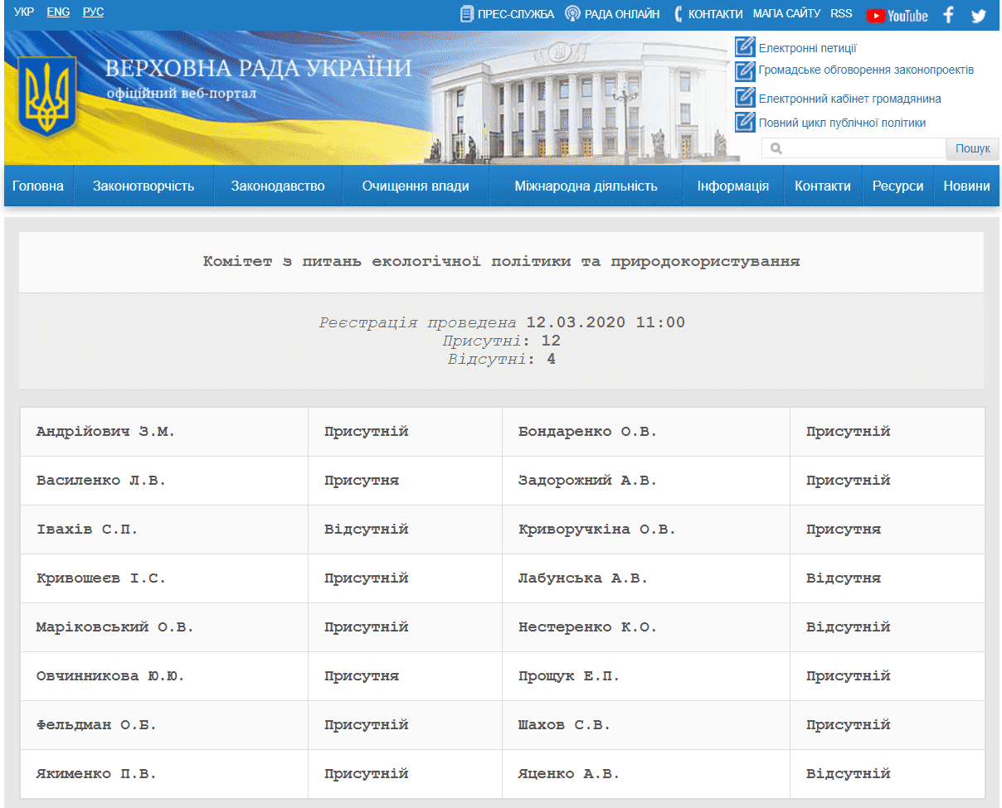Image resolution: width=1002 pixels, height=808 pixels.
Task: Open the YouTube channel icon
Action: pyautogui.click(x=897, y=15)
